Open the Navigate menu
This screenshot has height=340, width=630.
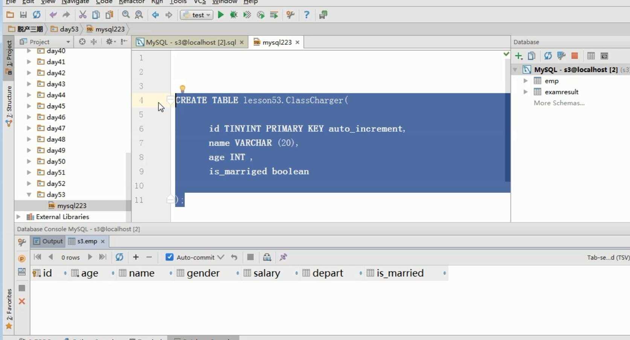coord(75,2)
